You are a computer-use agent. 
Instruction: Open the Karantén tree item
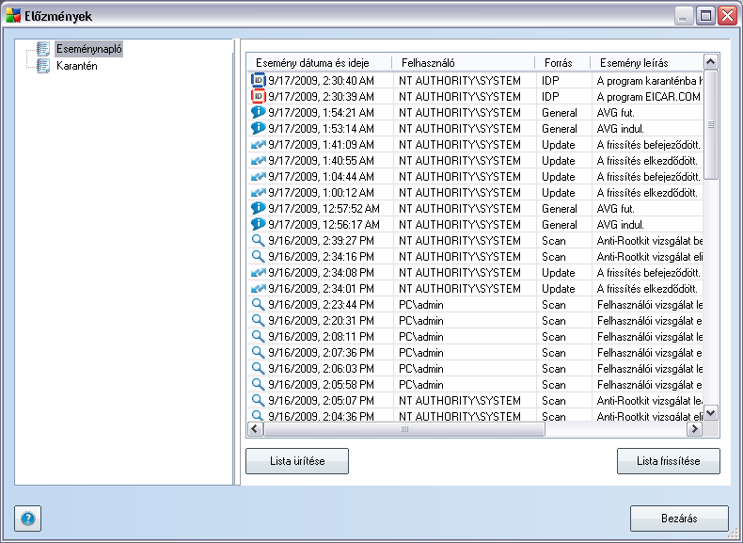pyautogui.click(x=77, y=66)
